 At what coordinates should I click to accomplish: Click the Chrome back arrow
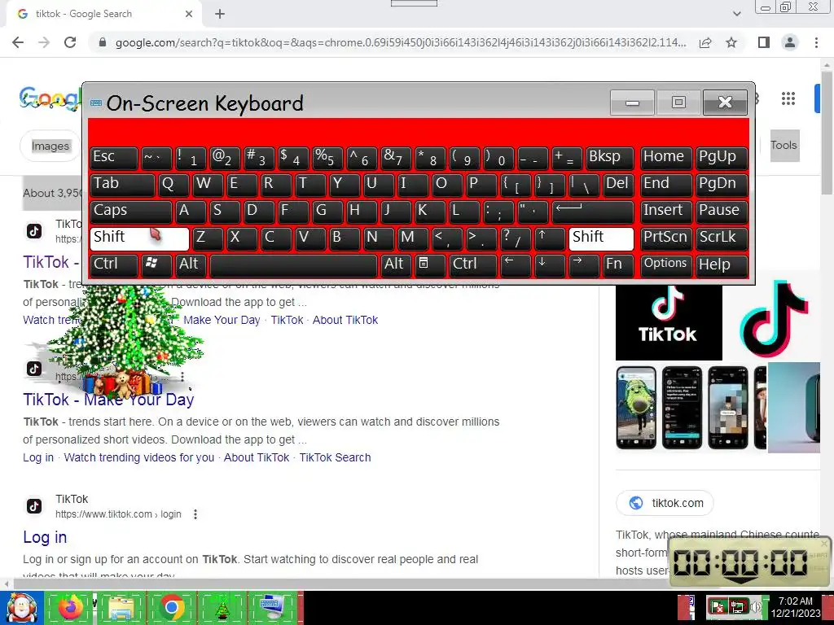(x=18, y=42)
